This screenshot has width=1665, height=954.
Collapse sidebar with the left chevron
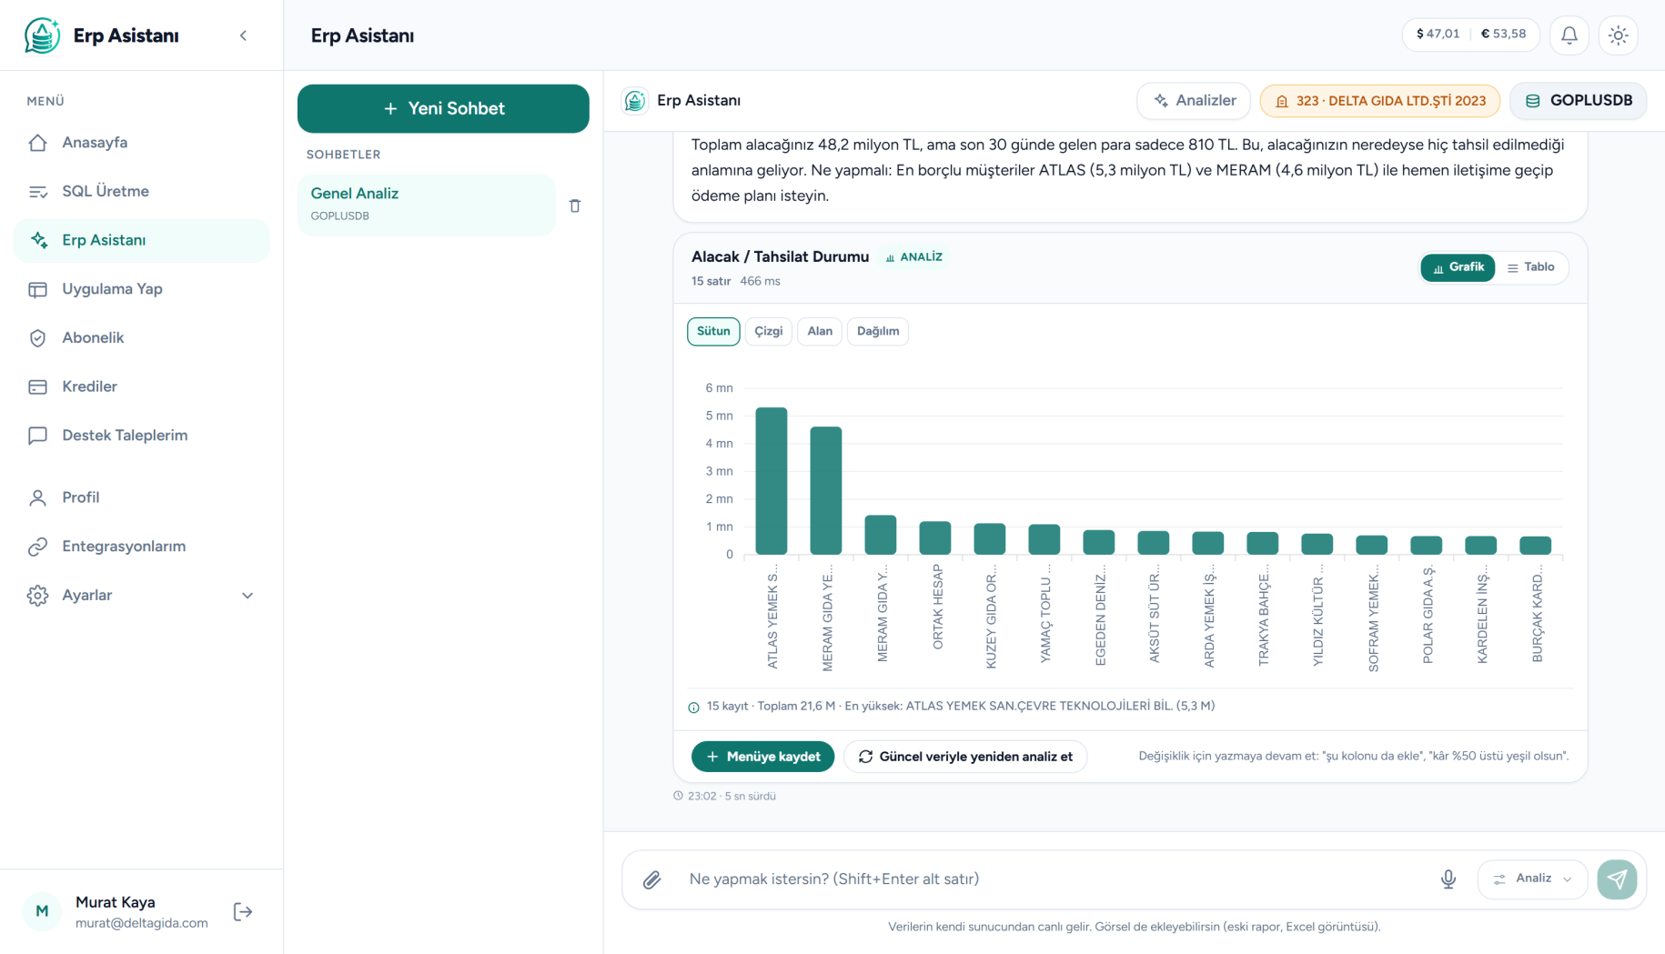click(x=243, y=35)
